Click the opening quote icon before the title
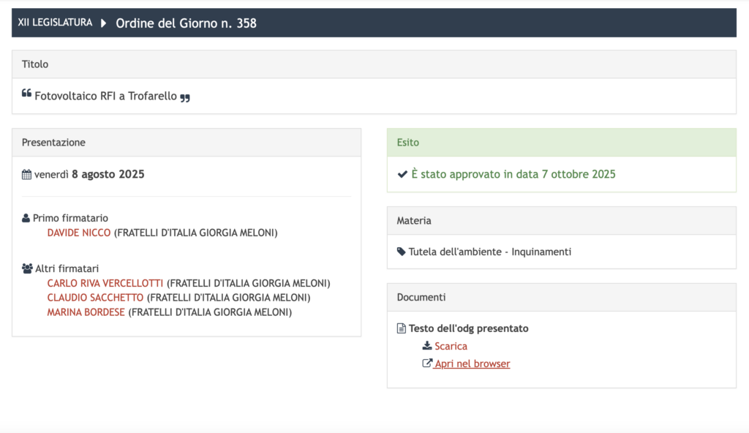Viewport: 749px width, 433px height. pos(27,94)
